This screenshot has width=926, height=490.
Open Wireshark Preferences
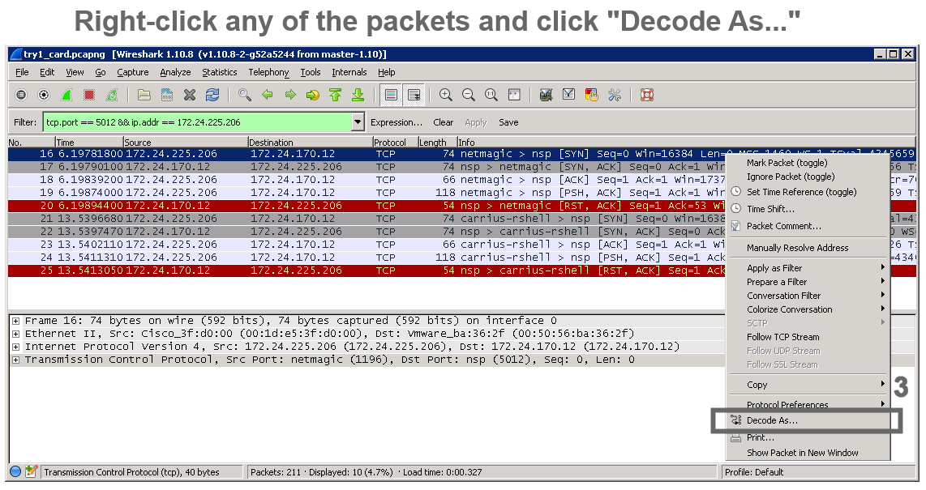[x=615, y=95]
